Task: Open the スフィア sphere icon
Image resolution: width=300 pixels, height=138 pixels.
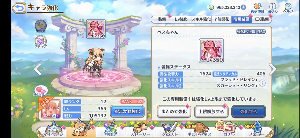Action: (x=41, y=42)
